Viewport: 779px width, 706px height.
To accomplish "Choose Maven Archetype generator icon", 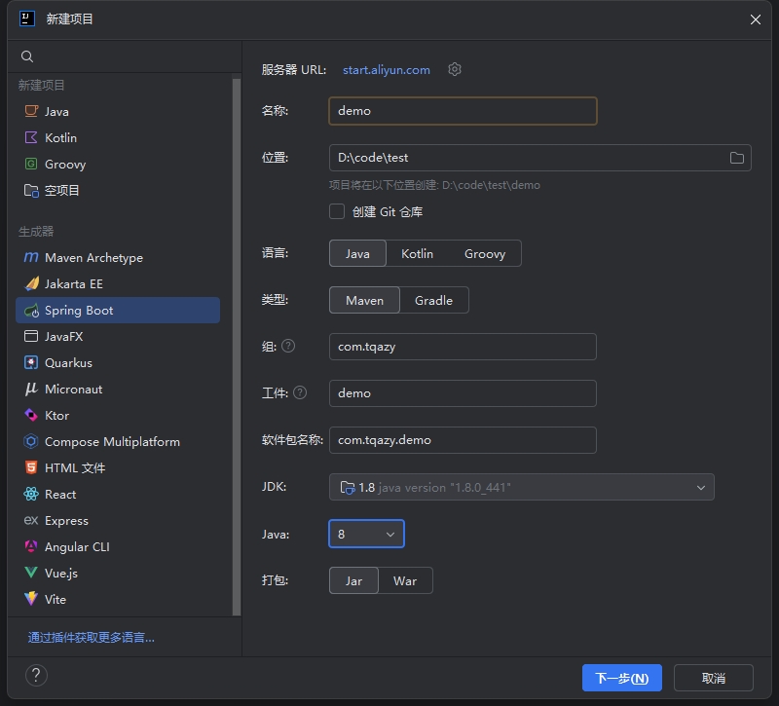I will 31,257.
